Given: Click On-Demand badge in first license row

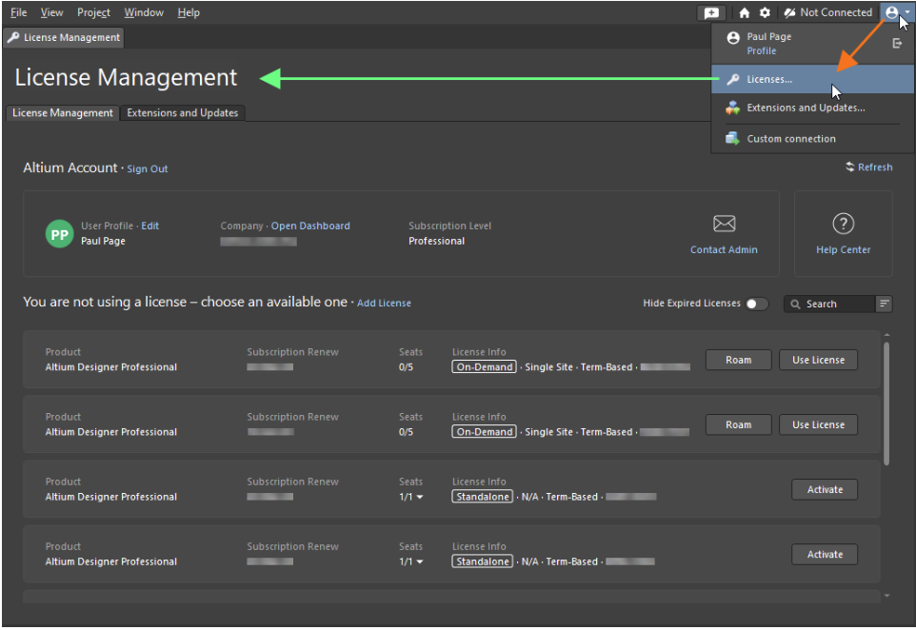Looking at the screenshot, I should [485, 367].
